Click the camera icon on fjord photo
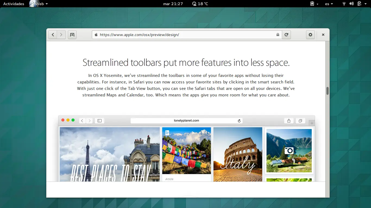Screen dimensions: 371x208 (289, 151)
